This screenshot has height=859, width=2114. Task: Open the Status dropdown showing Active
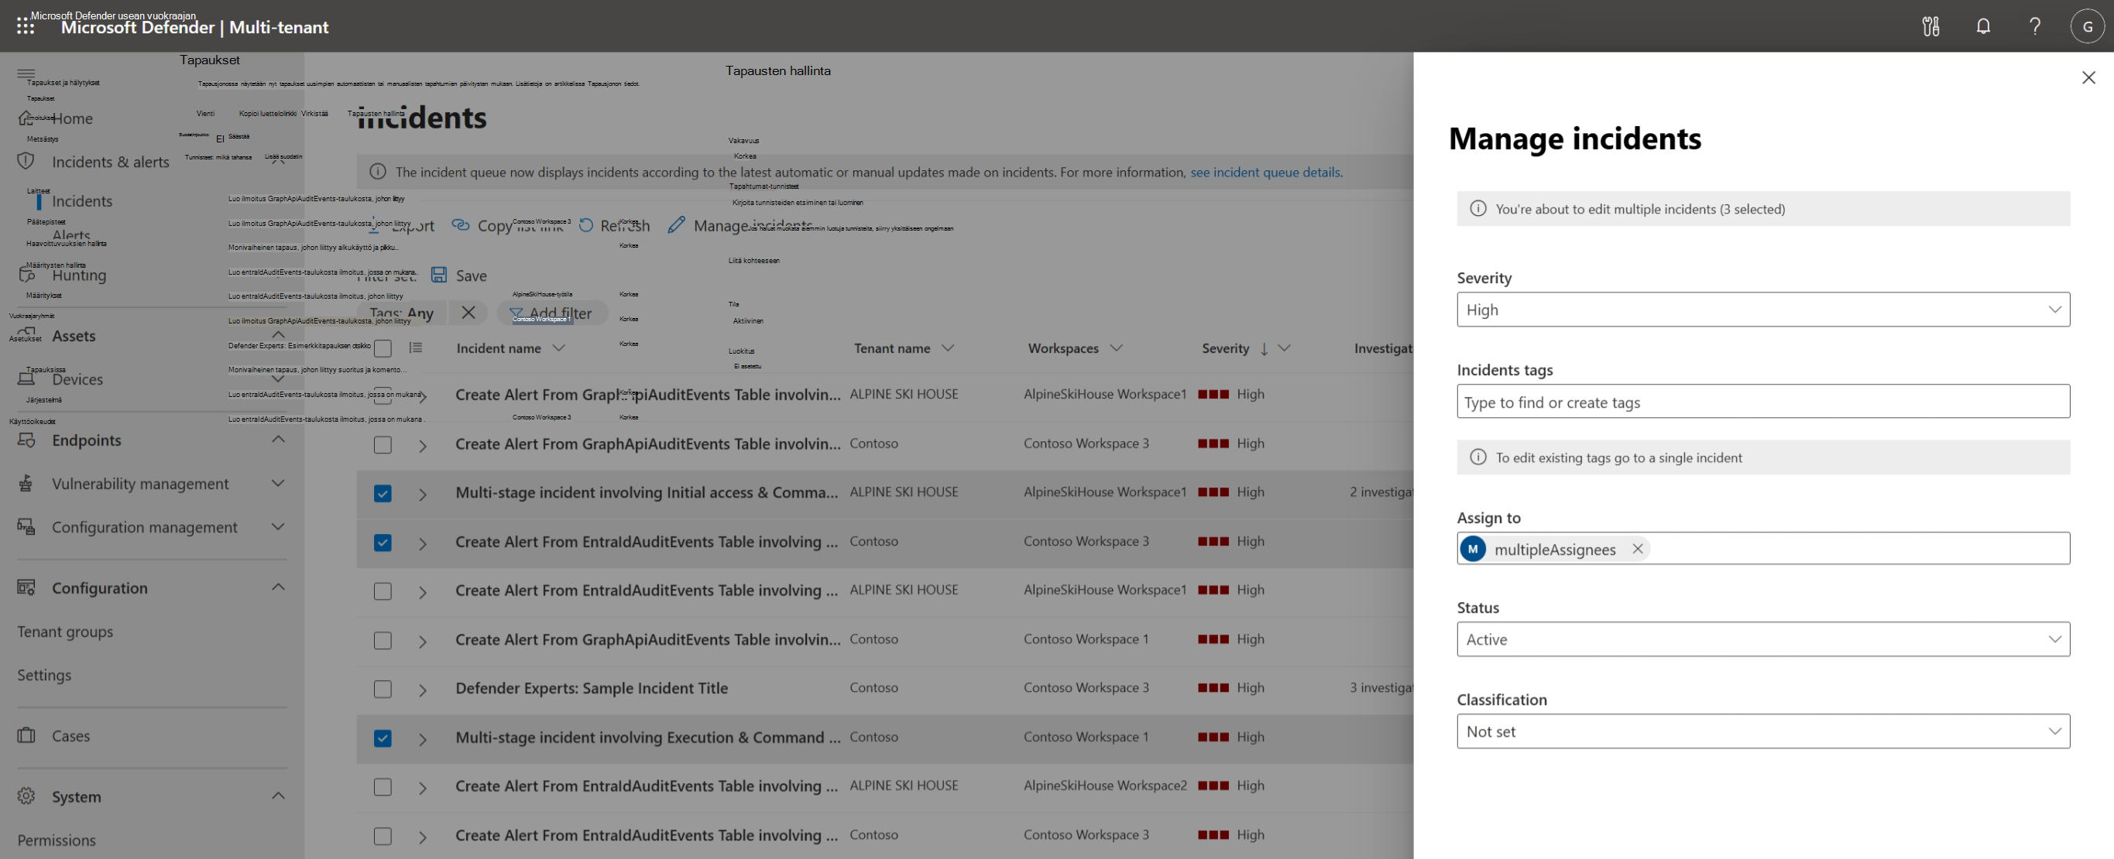1762,639
